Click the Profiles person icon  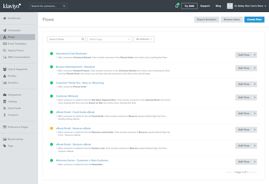pyautogui.click(x=5, y=76)
